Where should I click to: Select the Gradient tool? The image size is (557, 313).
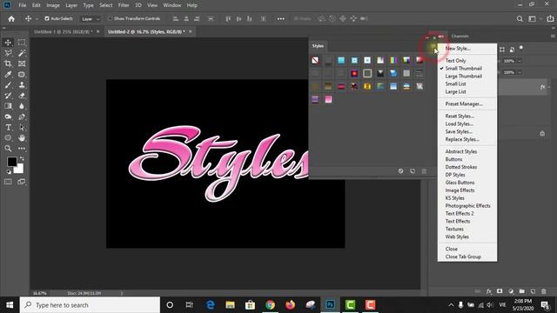tap(8, 106)
